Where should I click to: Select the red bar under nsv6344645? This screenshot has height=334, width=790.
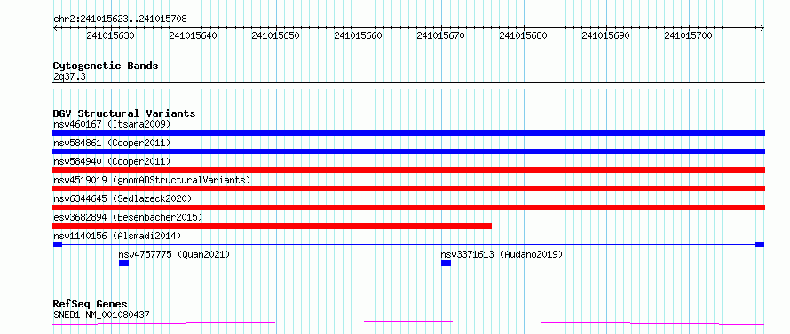(408, 207)
